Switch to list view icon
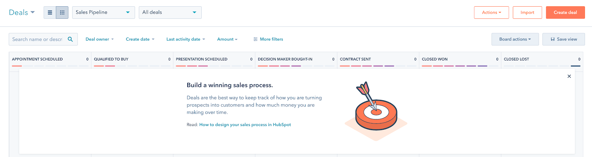Image resolution: width=592 pixels, height=157 pixels. (x=50, y=13)
